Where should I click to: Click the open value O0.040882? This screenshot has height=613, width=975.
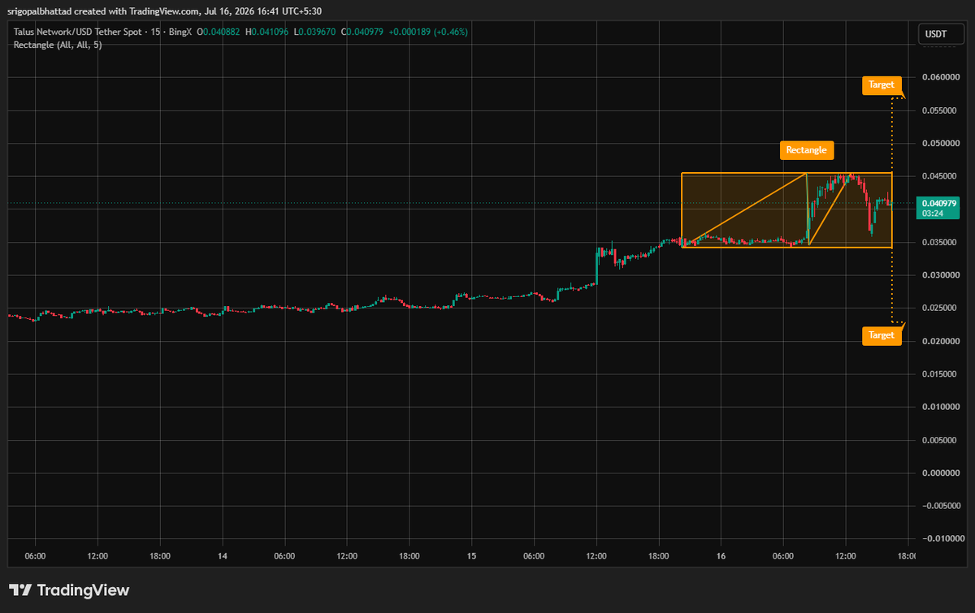click(x=220, y=32)
